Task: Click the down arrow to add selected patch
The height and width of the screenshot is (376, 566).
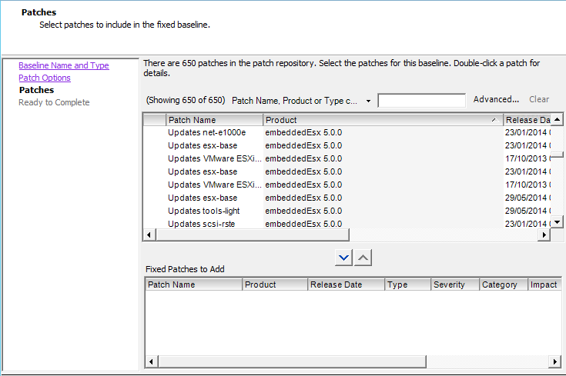Action: click(x=344, y=258)
